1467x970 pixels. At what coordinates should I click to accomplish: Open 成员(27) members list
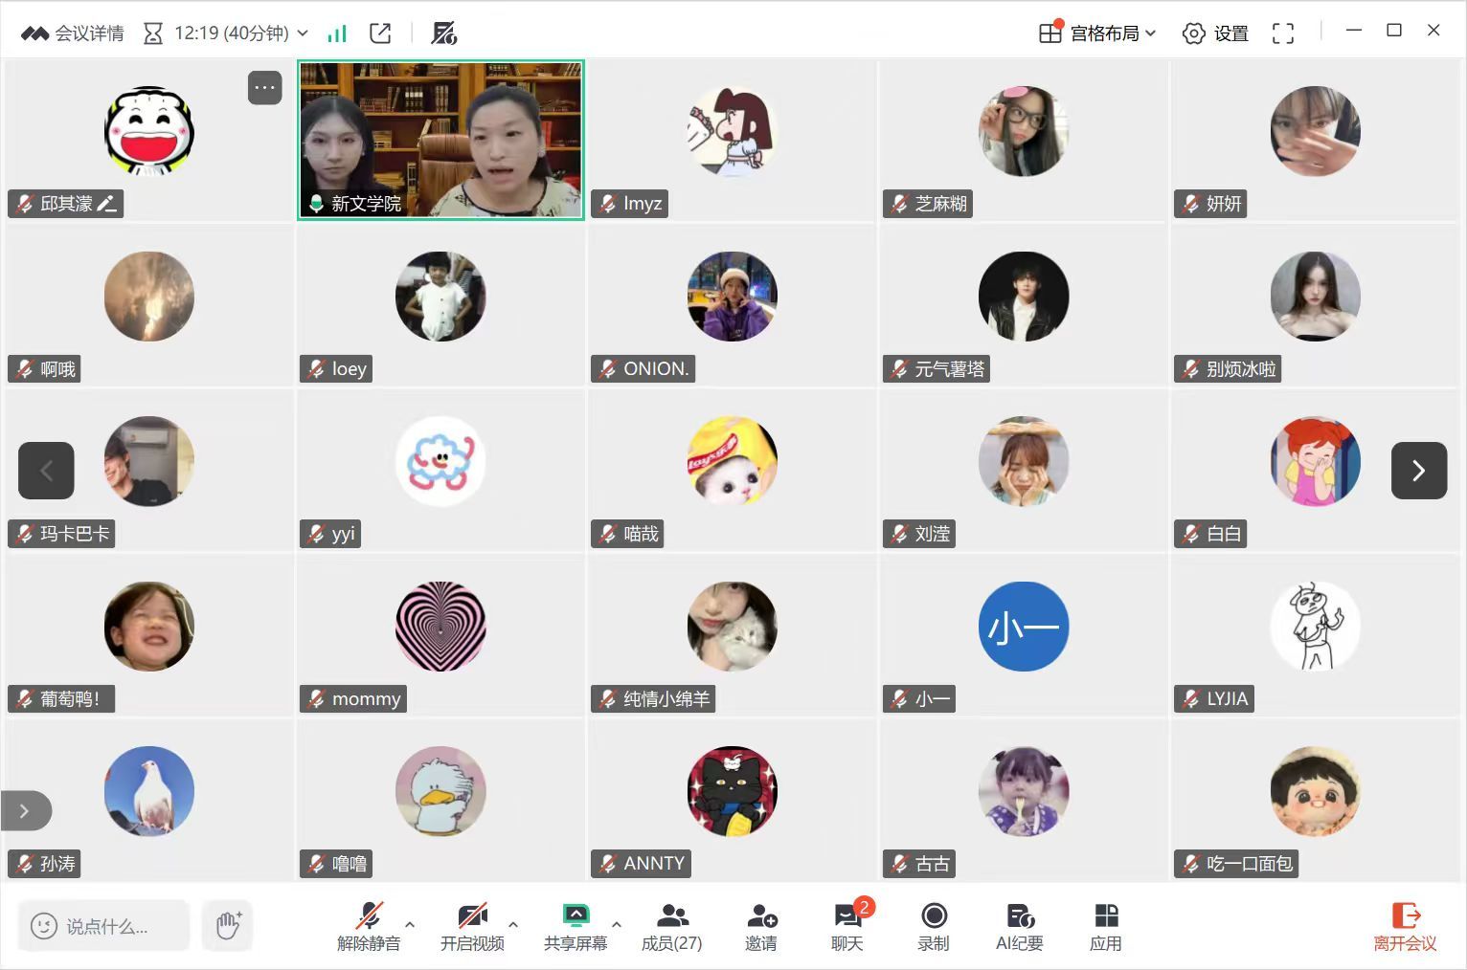[671, 926]
